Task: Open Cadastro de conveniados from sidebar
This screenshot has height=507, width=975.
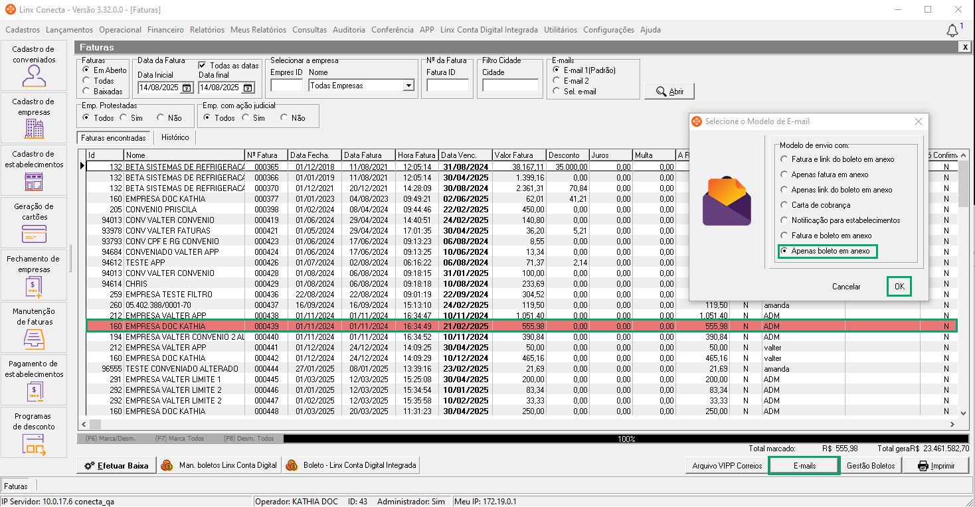Action: tap(34, 65)
